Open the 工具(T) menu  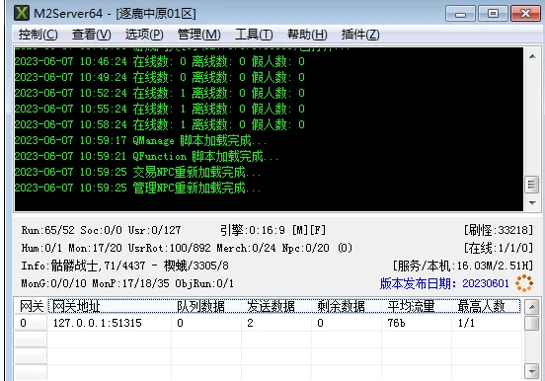[x=254, y=35]
